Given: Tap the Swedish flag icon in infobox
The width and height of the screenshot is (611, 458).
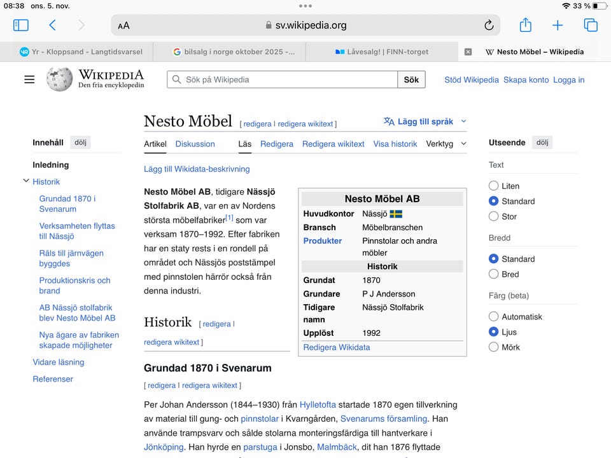Looking at the screenshot, I should (396, 214).
